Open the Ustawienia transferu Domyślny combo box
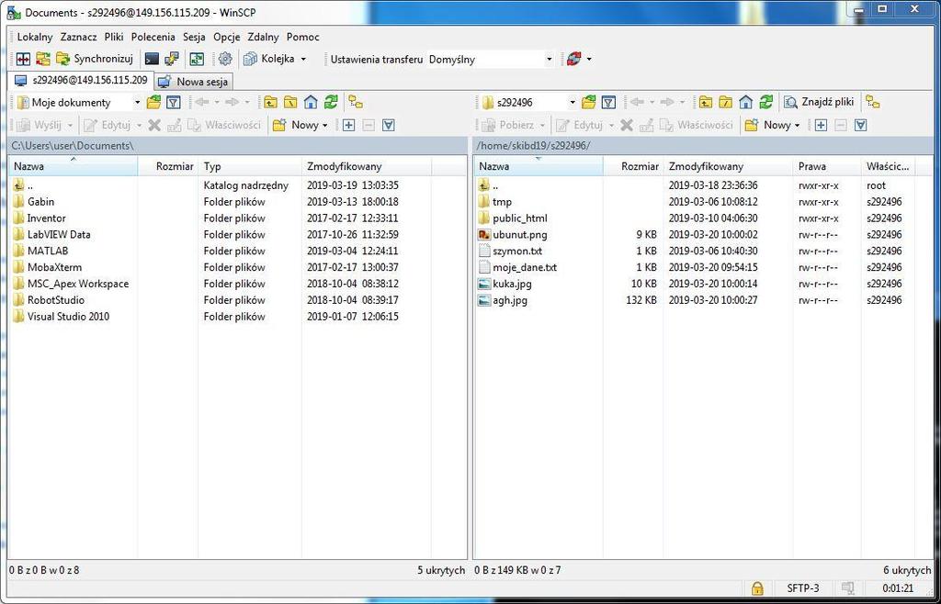Image resolution: width=941 pixels, height=604 pixels. pos(491,60)
